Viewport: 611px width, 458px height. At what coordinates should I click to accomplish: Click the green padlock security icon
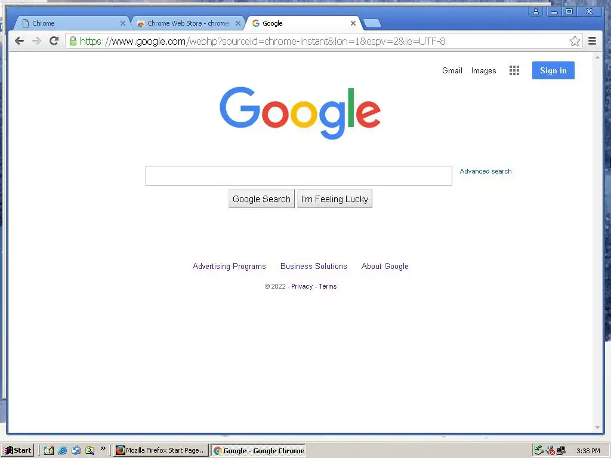73,41
